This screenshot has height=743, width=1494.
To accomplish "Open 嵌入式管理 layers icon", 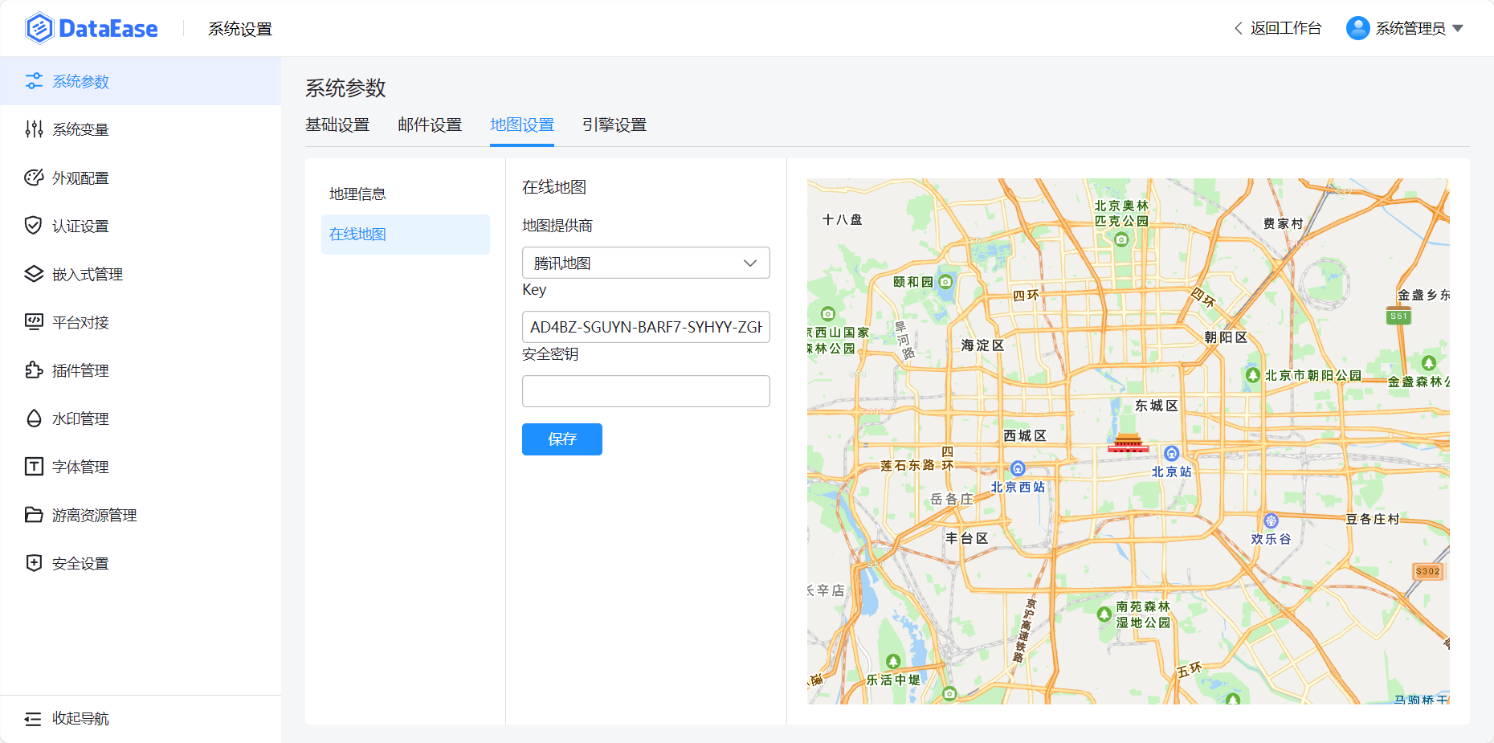I will 34,274.
